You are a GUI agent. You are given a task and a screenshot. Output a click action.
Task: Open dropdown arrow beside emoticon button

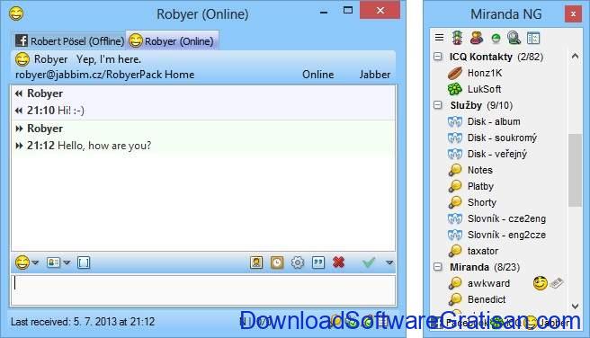tap(35, 262)
